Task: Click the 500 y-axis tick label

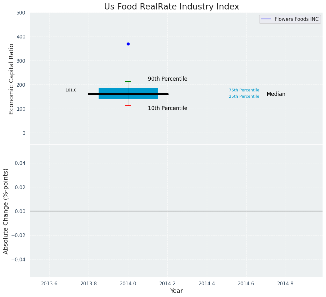Action: click(x=21, y=13)
